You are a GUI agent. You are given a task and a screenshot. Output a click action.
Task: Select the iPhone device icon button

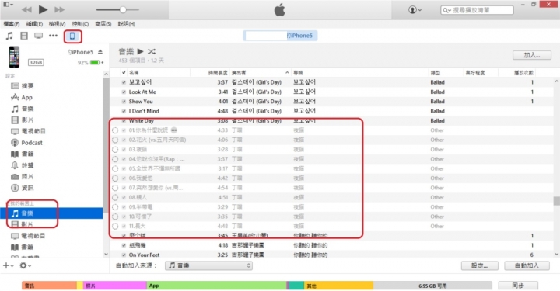click(72, 36)
